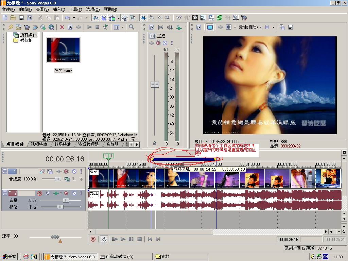This screenshot has width=348, height=261.
Task: Open the 文件(F) menu
Action: [8, 10]
